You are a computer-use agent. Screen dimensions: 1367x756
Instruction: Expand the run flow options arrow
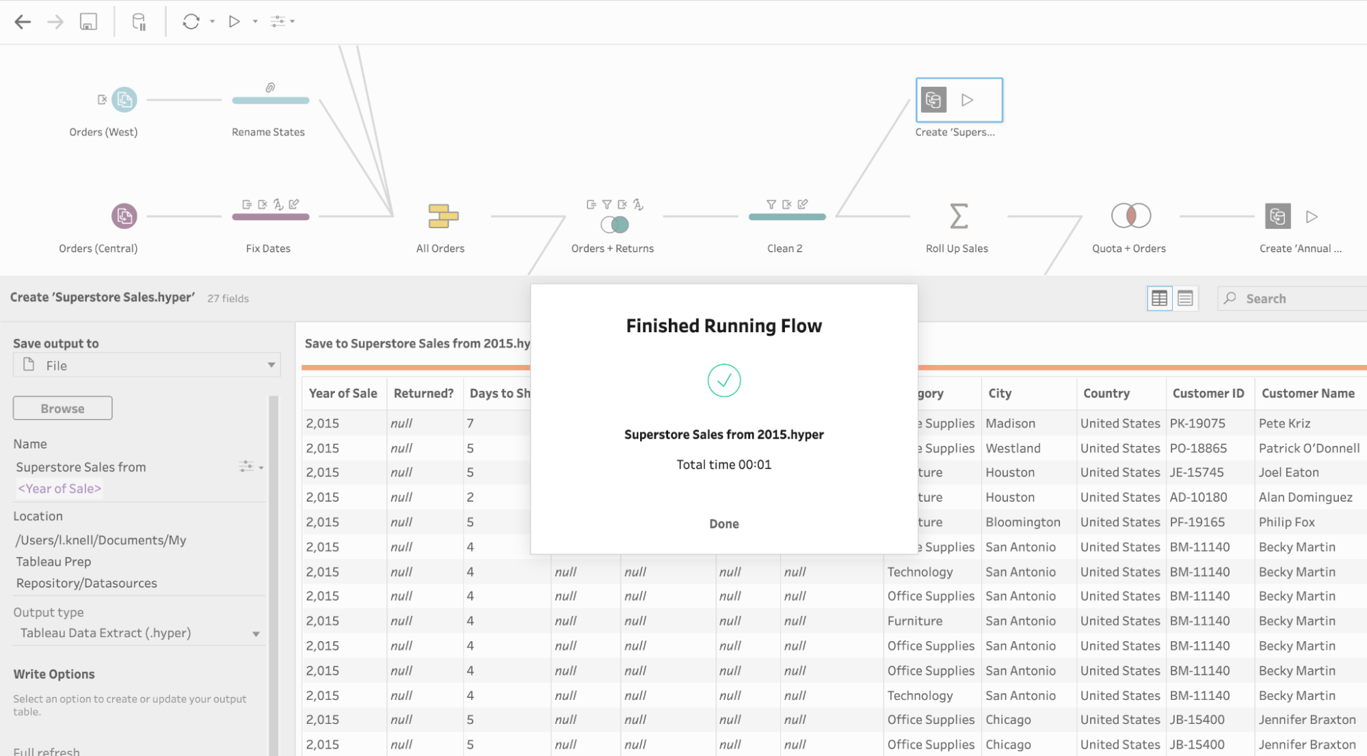tap(255, 22)
